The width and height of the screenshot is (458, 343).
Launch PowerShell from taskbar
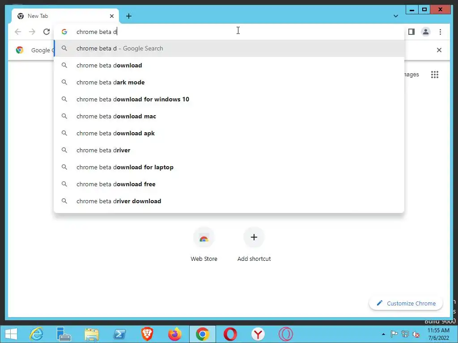point(119,334)
